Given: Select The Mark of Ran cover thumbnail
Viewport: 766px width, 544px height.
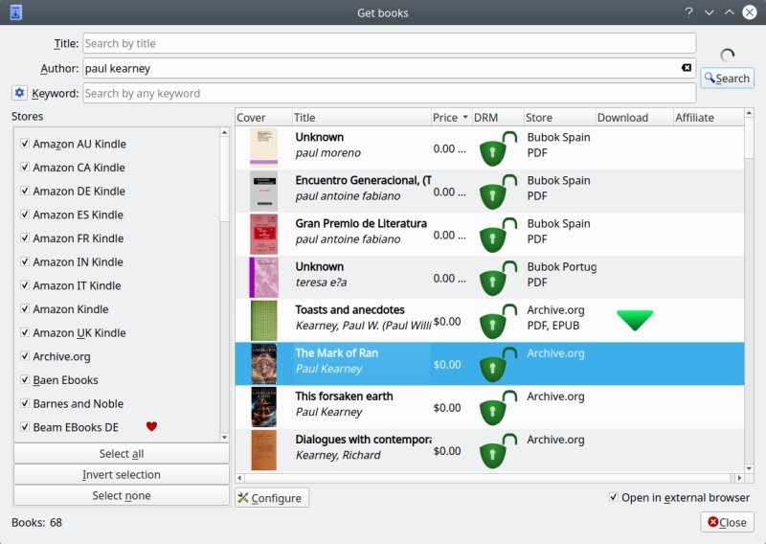Looking at the screenshot, I should (264, 364).
